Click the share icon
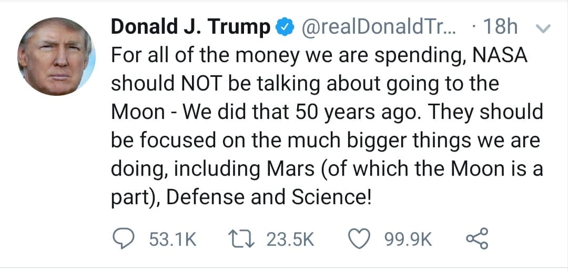 pyautogui.click(x=478, y=238)
